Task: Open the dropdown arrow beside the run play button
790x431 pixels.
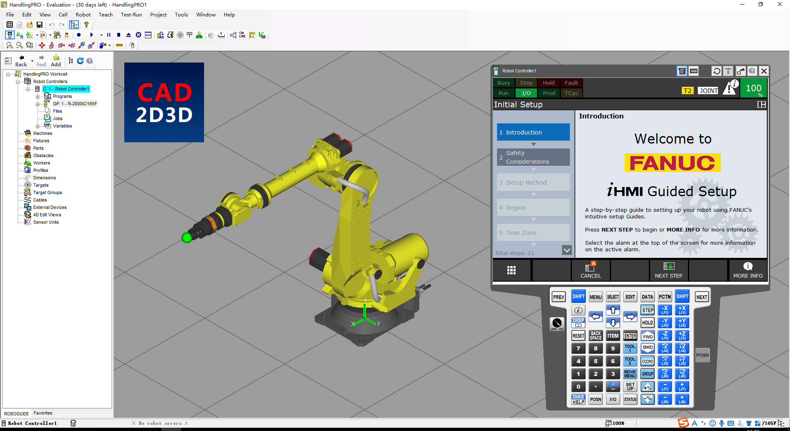Action: pos(101,35)
